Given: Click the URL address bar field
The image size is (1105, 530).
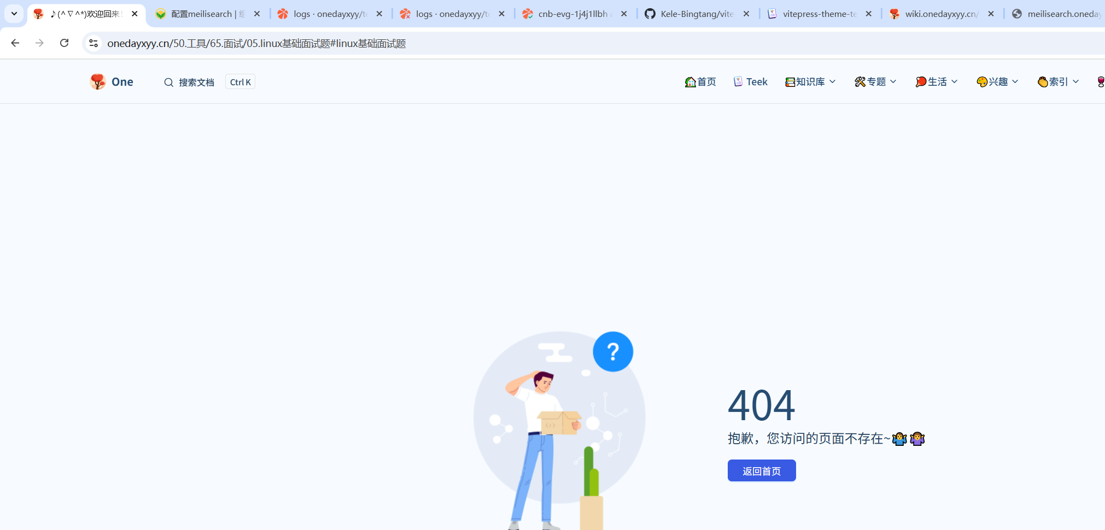Looking at the screenshot, I should point(492,43).
